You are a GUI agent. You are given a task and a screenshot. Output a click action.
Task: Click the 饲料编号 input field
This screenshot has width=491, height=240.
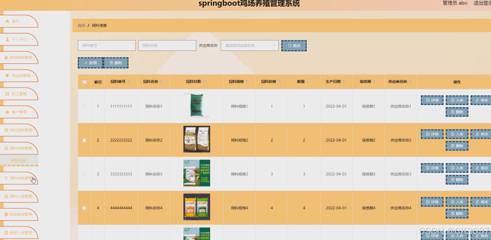(x=107, y=45)
